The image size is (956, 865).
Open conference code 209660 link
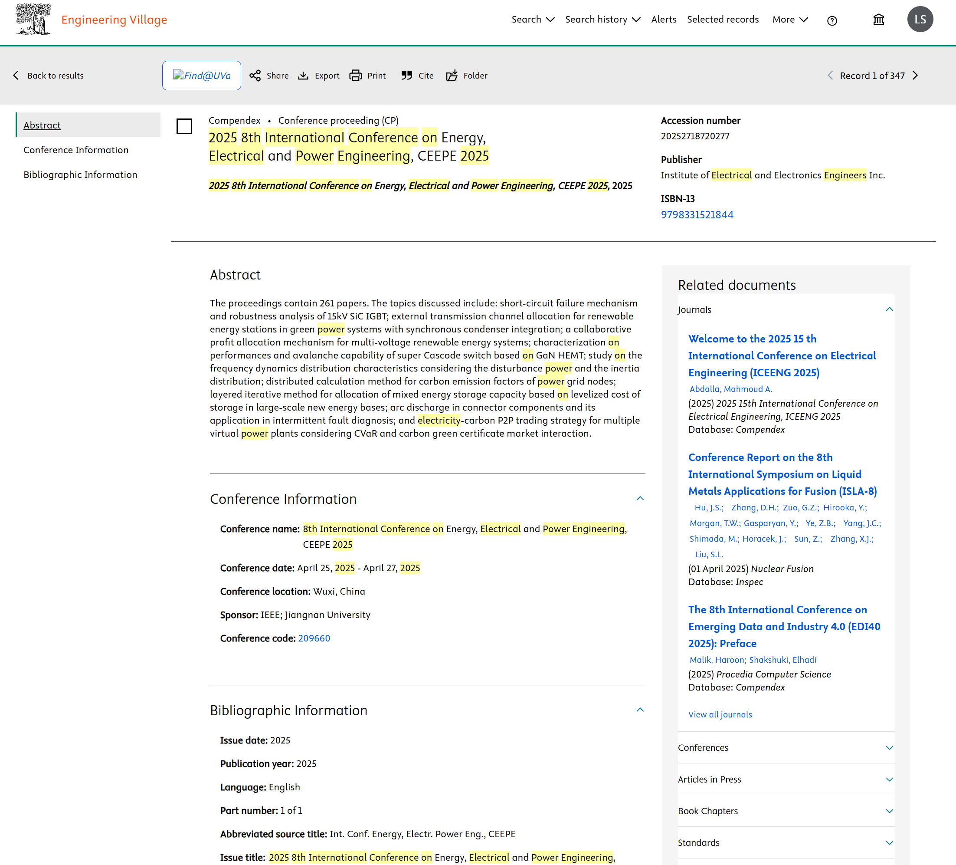coord(314,638)
